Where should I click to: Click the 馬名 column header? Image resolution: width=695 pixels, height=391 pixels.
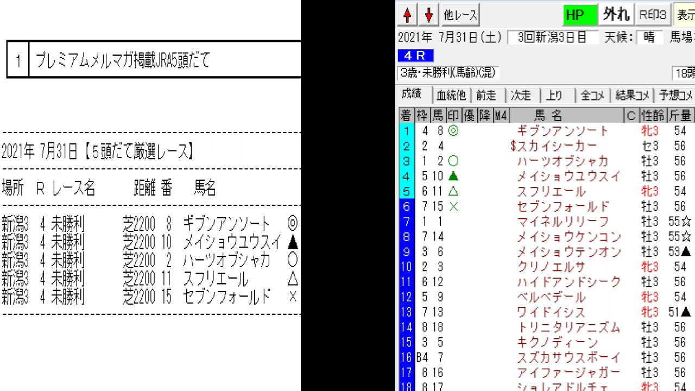coord(548,115)
